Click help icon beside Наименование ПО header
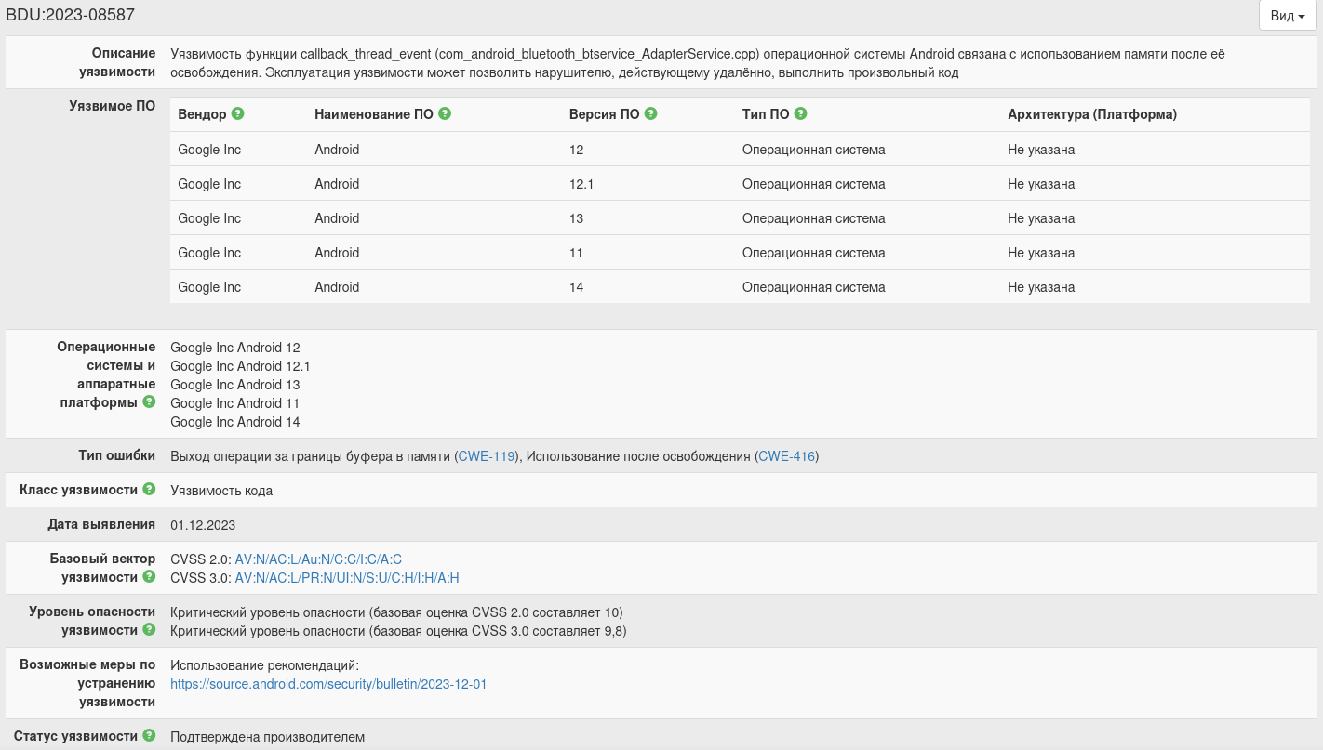The height and width of the screenshot is (750, 1323). pos(445,113)
